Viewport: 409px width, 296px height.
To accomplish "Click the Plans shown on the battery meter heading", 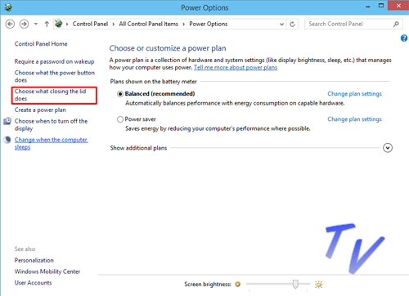I will (x=154, y=82).
